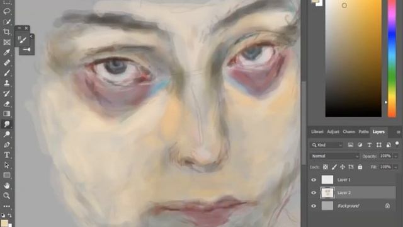
Task: Open the Normal blend mode dropdown
Action: [334, 156]
